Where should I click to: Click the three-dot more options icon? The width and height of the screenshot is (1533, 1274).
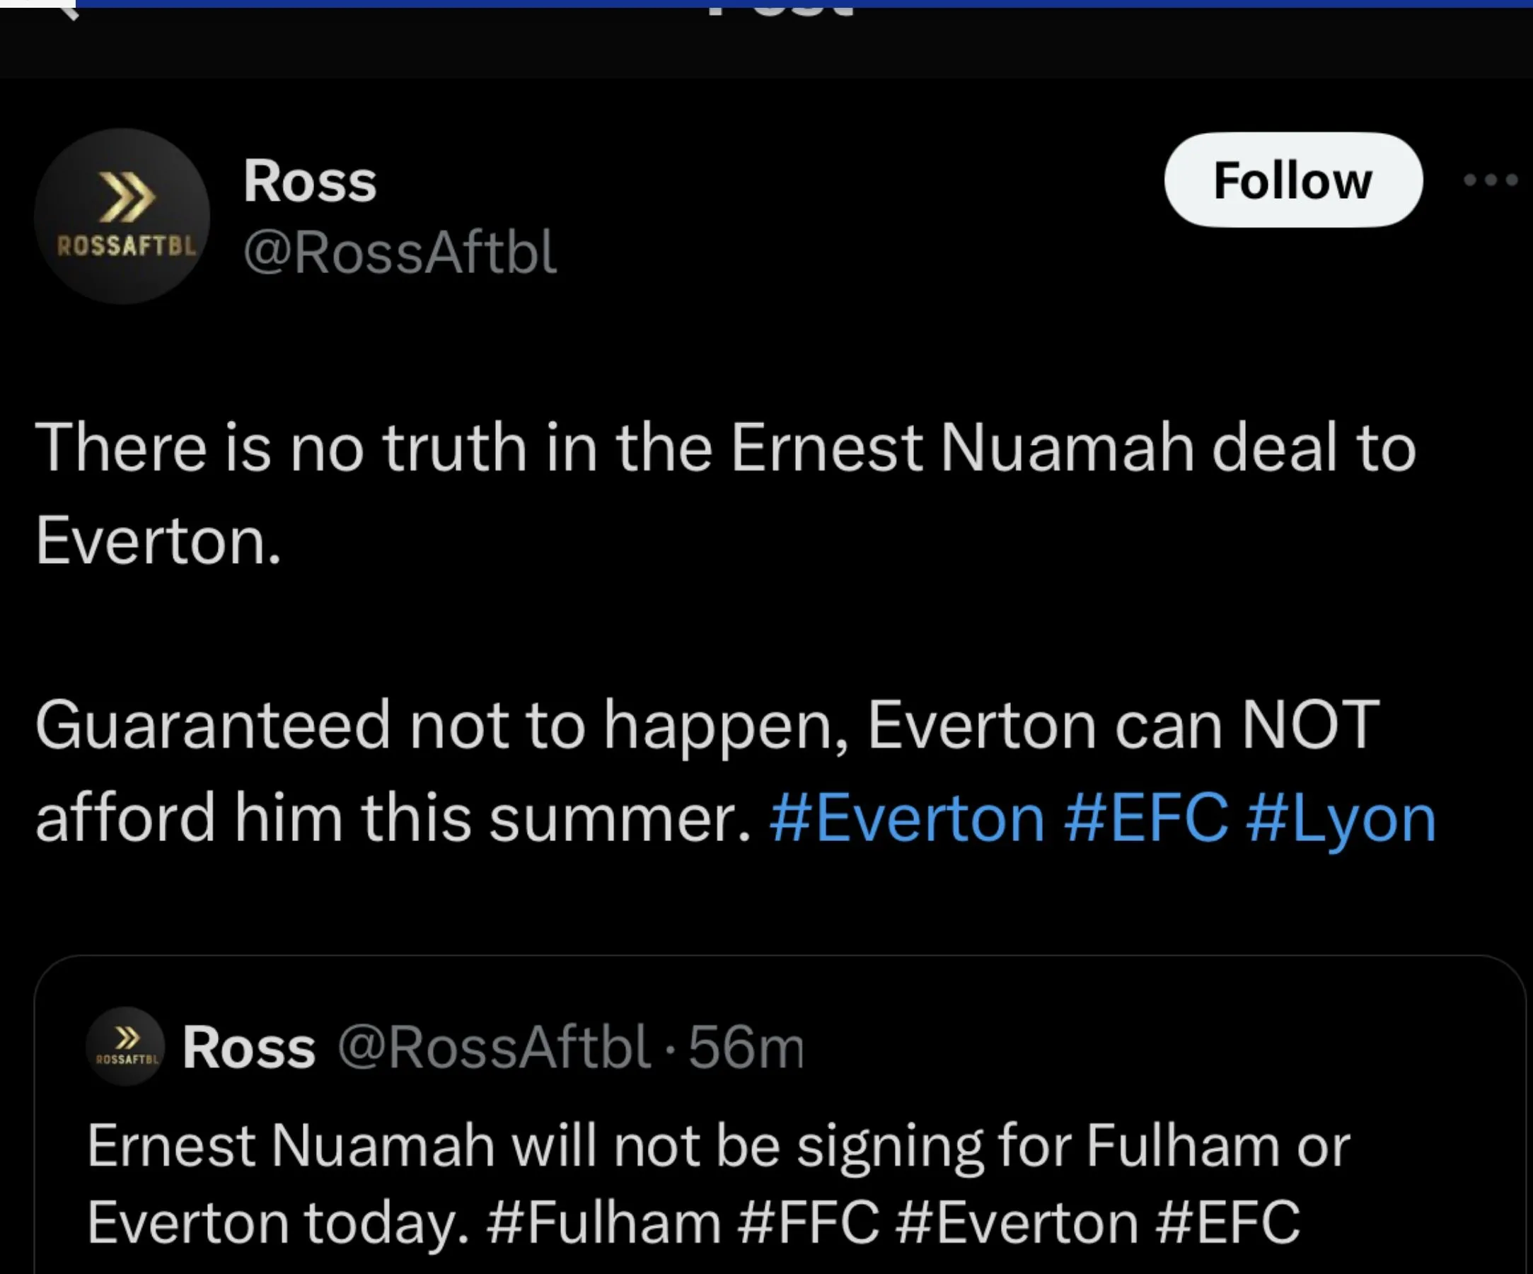point(1491,180)
